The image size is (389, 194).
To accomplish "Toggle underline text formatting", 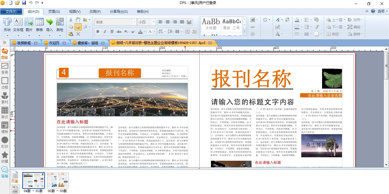I will click(x=112, y=32).
